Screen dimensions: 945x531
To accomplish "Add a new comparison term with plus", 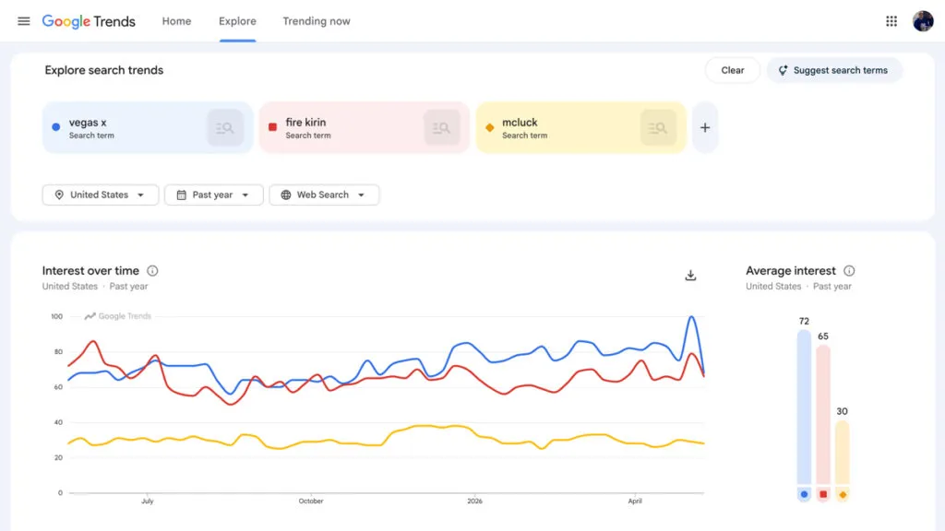I will (704, 127).
